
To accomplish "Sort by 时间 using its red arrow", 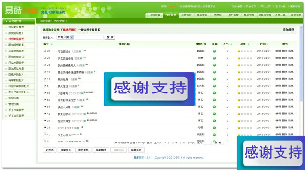I will pyautogui.click(x=267, y=44).
